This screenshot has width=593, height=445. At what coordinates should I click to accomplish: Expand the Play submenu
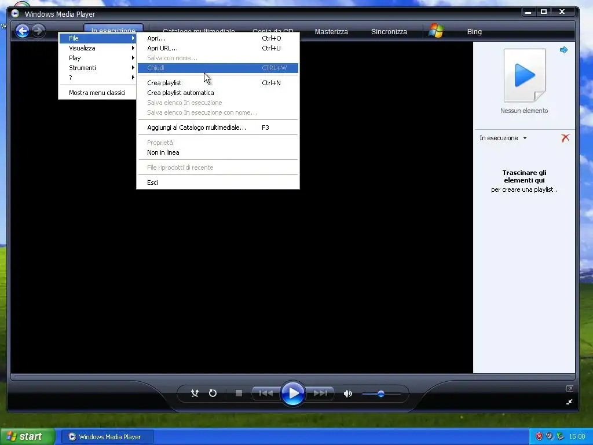click(x=97, y=58)
